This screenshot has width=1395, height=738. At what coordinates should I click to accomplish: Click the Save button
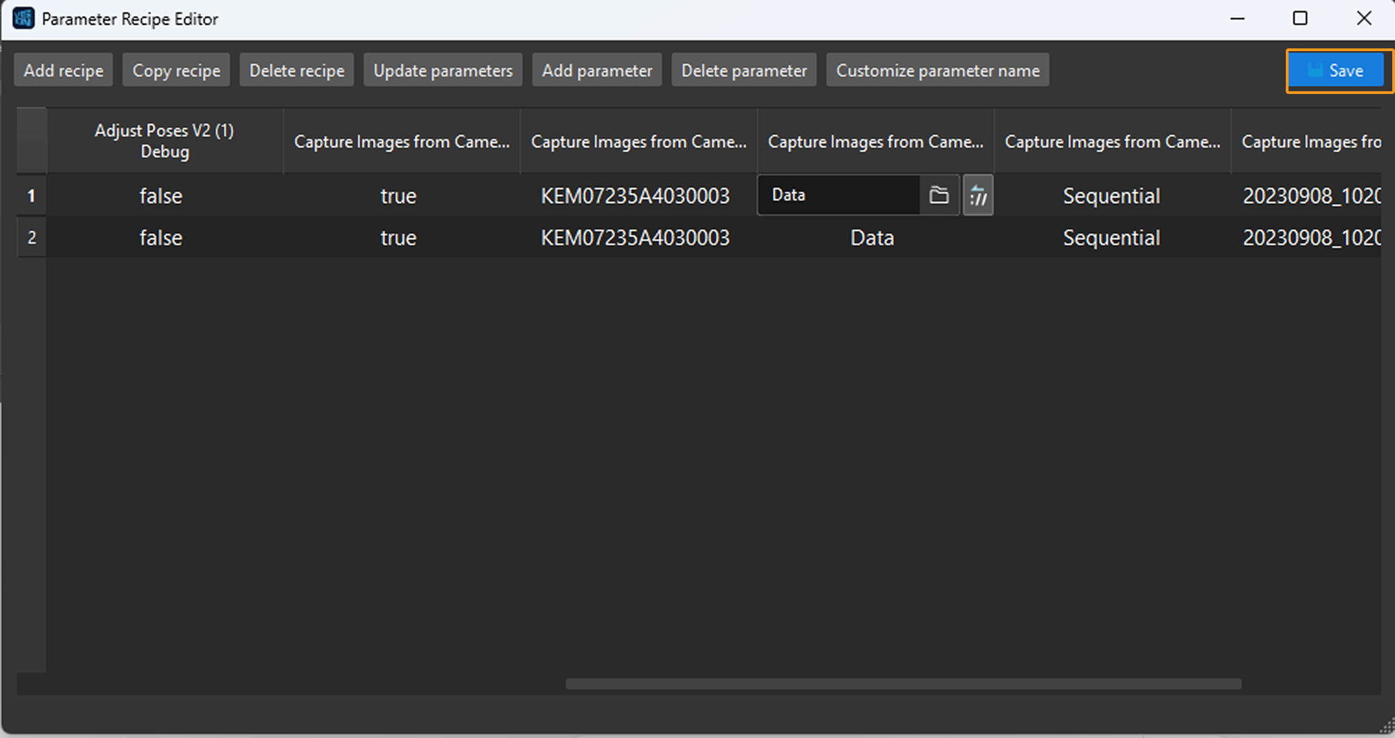[x=1336, y=70]
